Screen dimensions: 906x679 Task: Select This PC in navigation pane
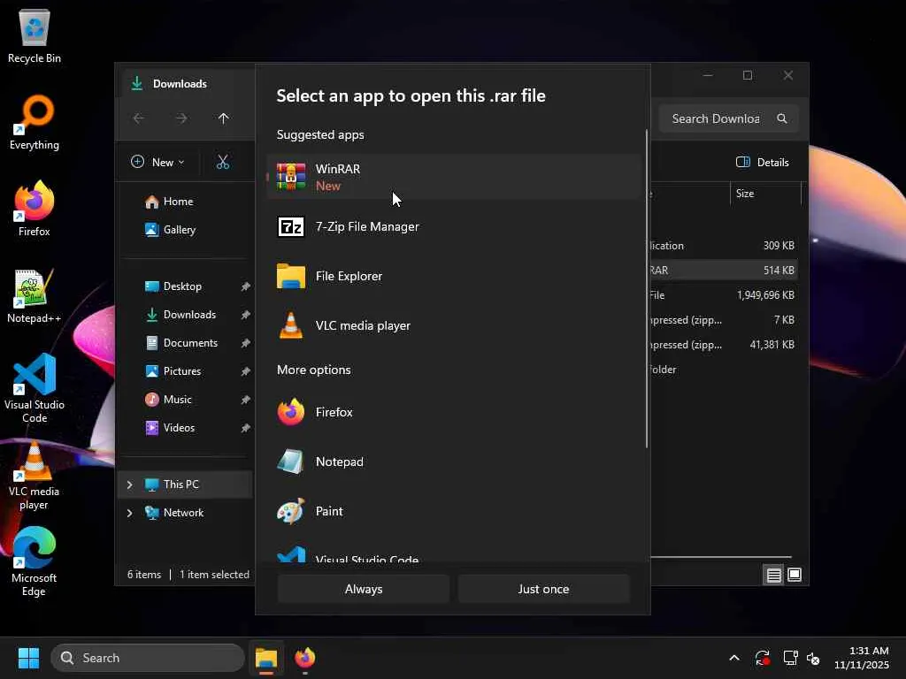pos(185,484)
